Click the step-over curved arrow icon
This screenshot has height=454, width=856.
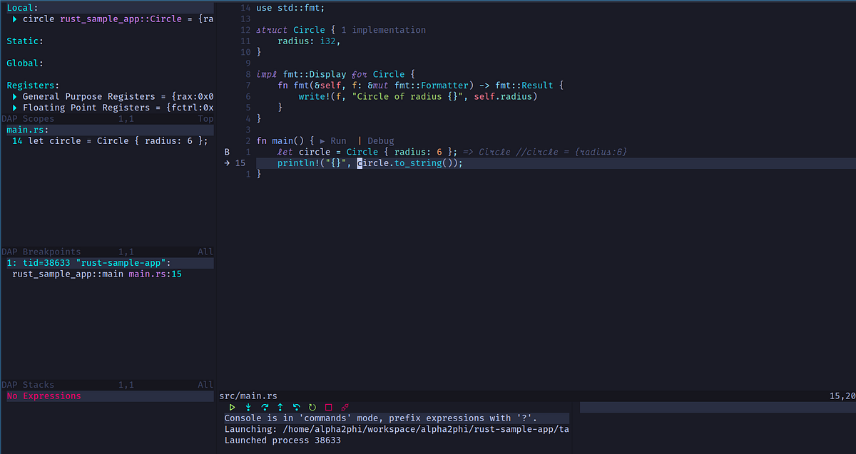tap(265, 407)
